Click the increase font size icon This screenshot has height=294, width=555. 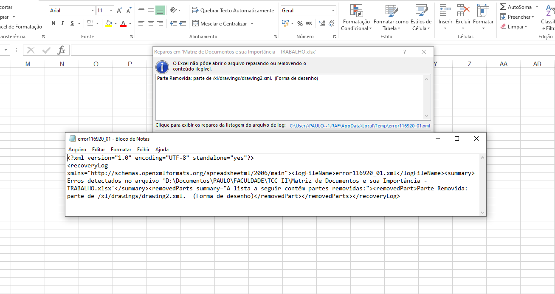click(119, 11)
